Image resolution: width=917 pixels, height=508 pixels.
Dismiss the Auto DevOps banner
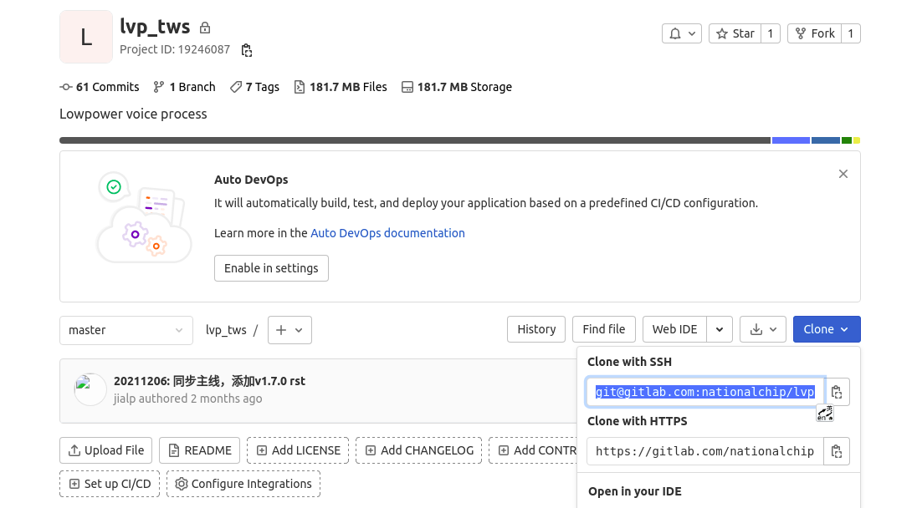pos(843,174)
